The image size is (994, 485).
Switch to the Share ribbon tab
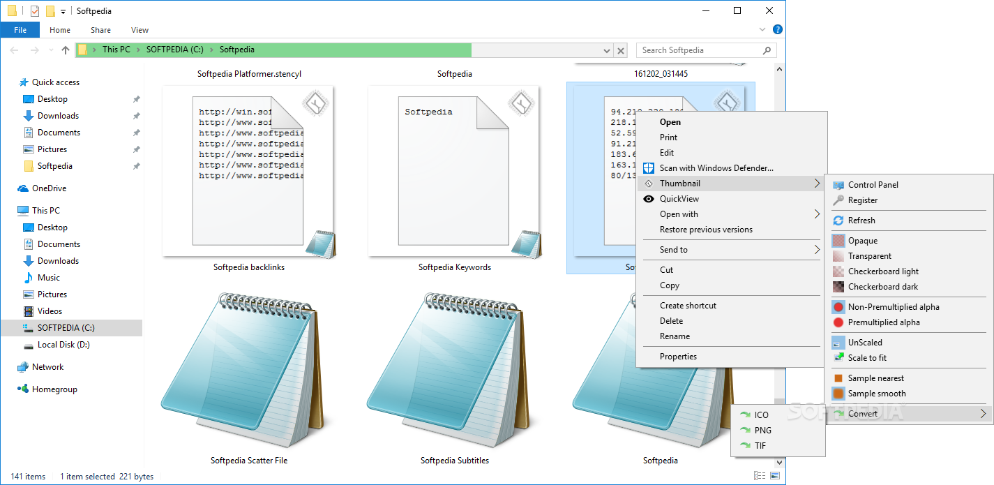[x=100, y=30]
